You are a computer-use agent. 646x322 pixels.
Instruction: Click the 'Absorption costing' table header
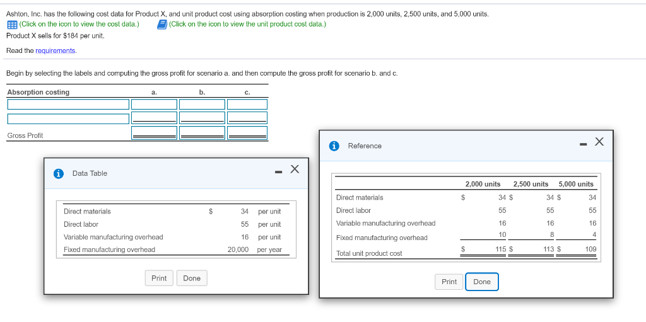38,92
